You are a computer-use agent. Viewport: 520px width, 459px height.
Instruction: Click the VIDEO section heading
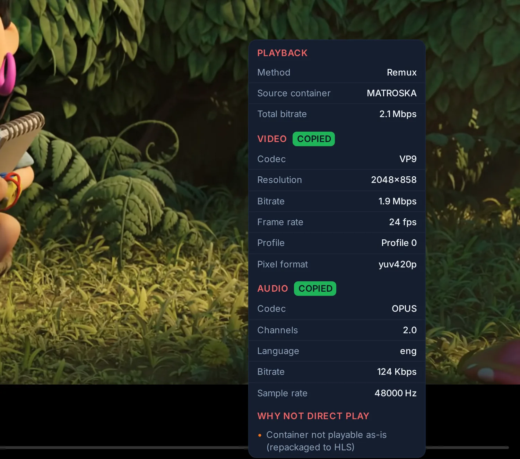point(272,139)
